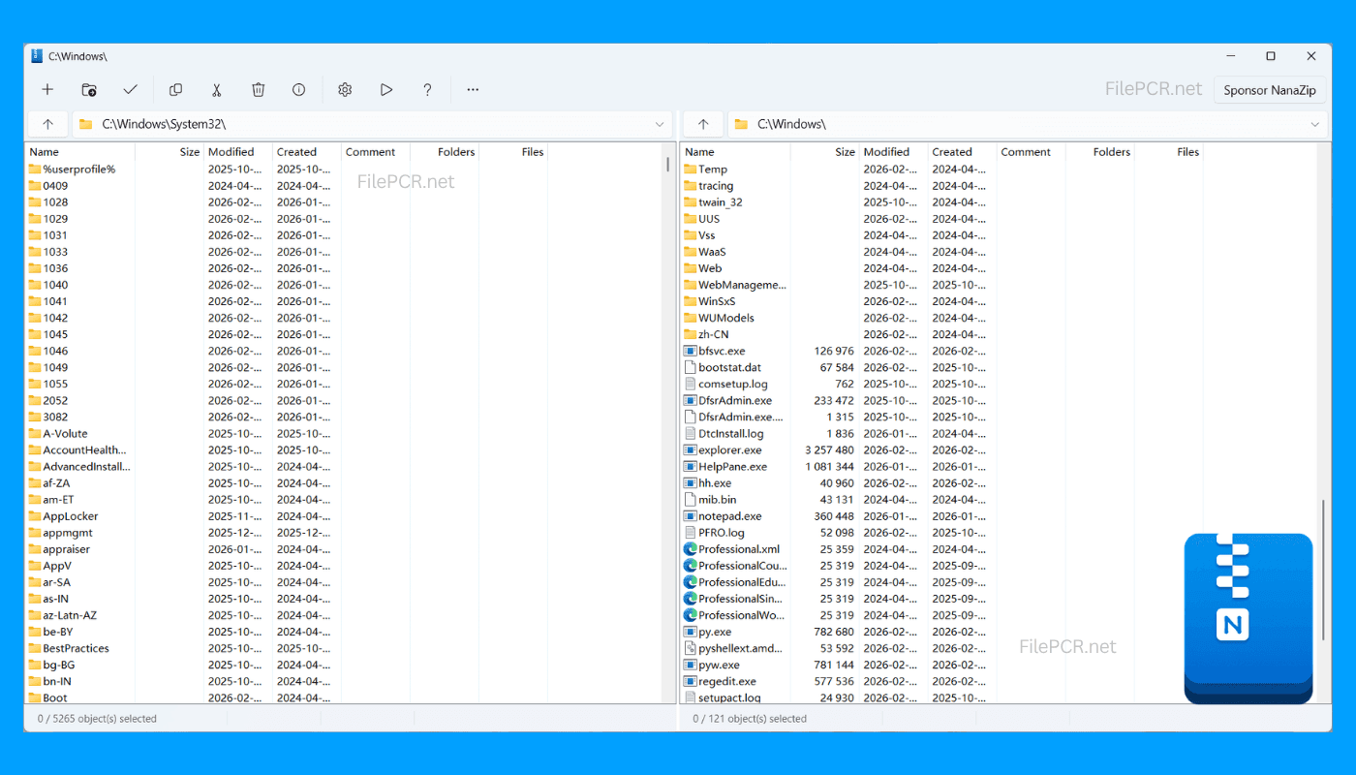Click the bootstat.dat file icon
The height and width of the screenshot is (775, 1356).
(x=691, y=367)
